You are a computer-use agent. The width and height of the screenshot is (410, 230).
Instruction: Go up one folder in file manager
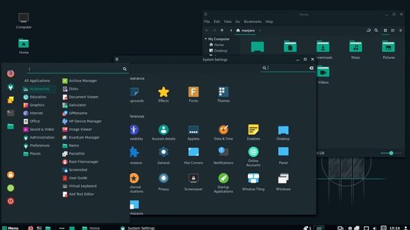[222, 31]
